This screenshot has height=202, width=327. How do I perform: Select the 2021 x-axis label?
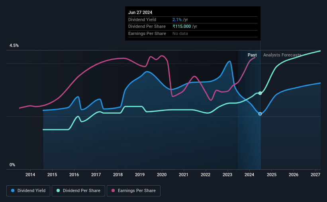pos(184,175)
